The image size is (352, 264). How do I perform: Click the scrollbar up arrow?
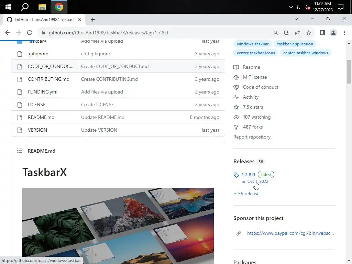[x=349, y=43]
